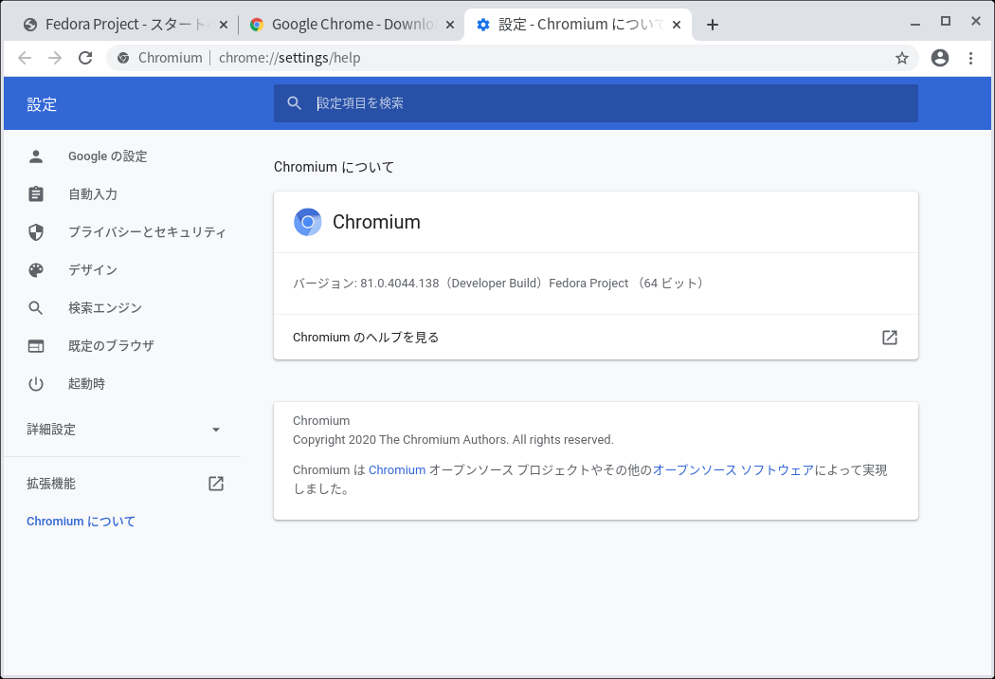Viewport: 995px width, 679px height.
Task: Open the オープンソース ソフトウェア link
Action: [x=733, y=470]
